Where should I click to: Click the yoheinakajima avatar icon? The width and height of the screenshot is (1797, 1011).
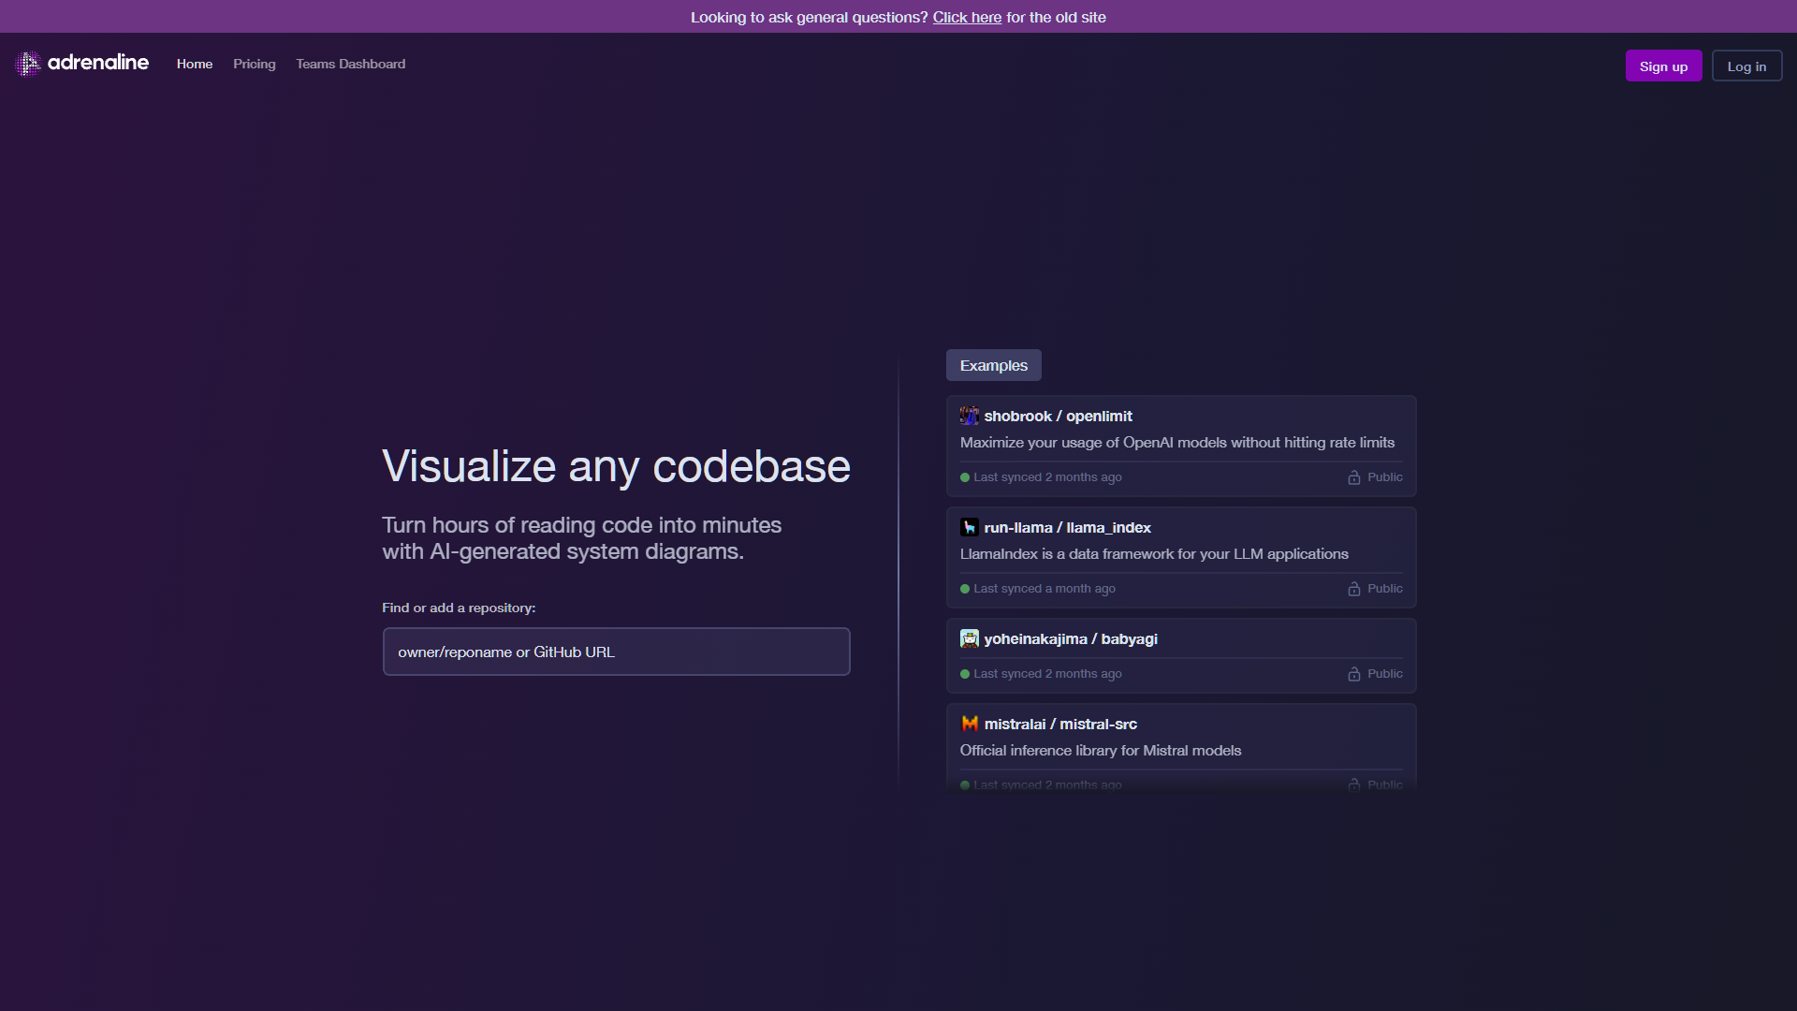coord(969,638)
